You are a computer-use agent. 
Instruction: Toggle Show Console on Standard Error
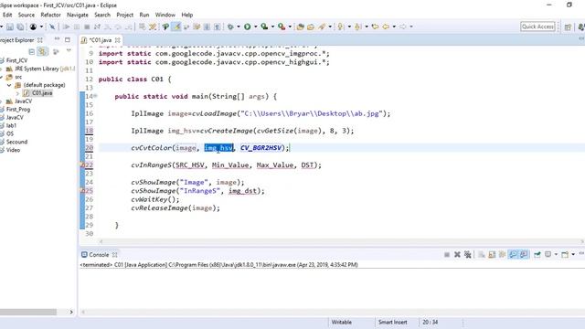[524, 254]
